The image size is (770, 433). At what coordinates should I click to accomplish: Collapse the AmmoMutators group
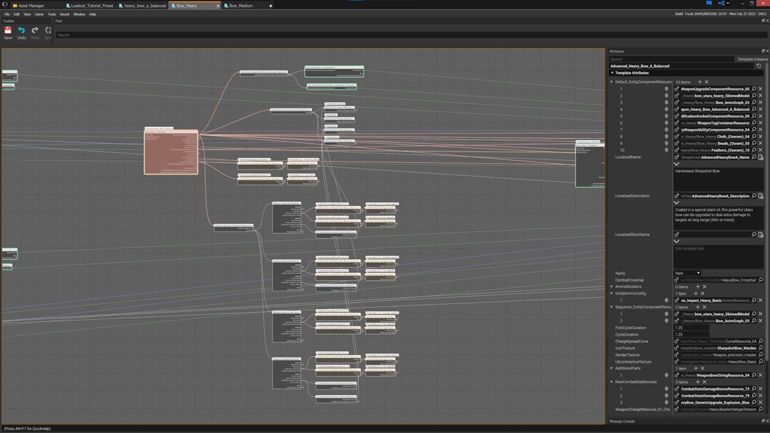[612, 287]
